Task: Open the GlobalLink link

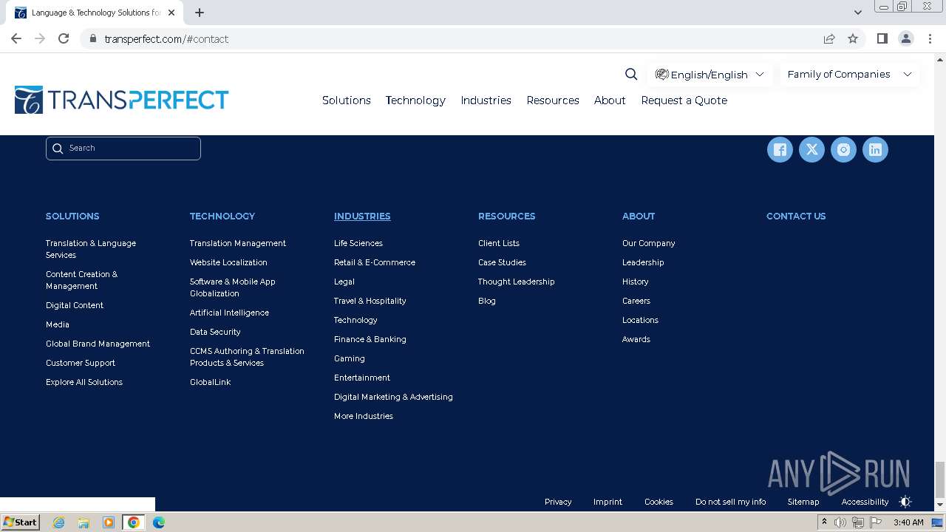Action: point(211,382)
